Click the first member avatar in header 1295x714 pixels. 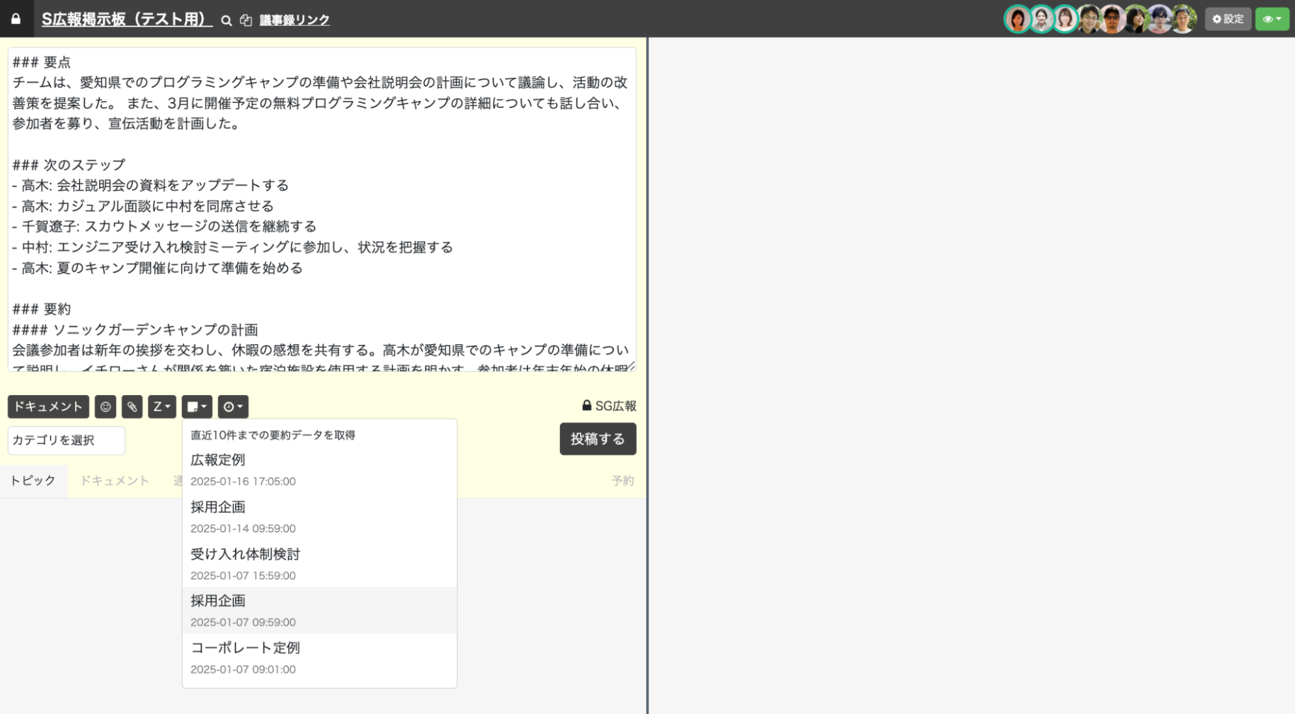(x=1017, y=19)
